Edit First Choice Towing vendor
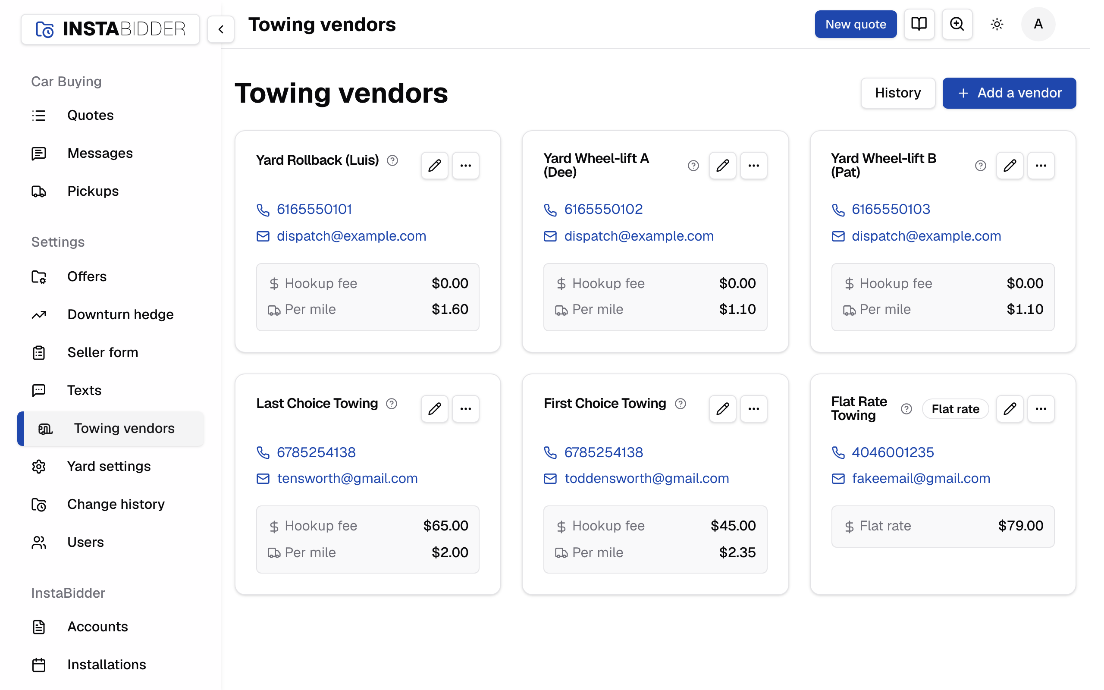This screenshot has height=690, width=1104. 722,408
